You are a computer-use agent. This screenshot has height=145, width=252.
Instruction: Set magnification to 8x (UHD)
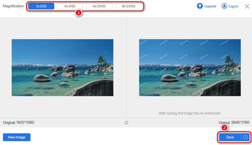pos(129,6)
